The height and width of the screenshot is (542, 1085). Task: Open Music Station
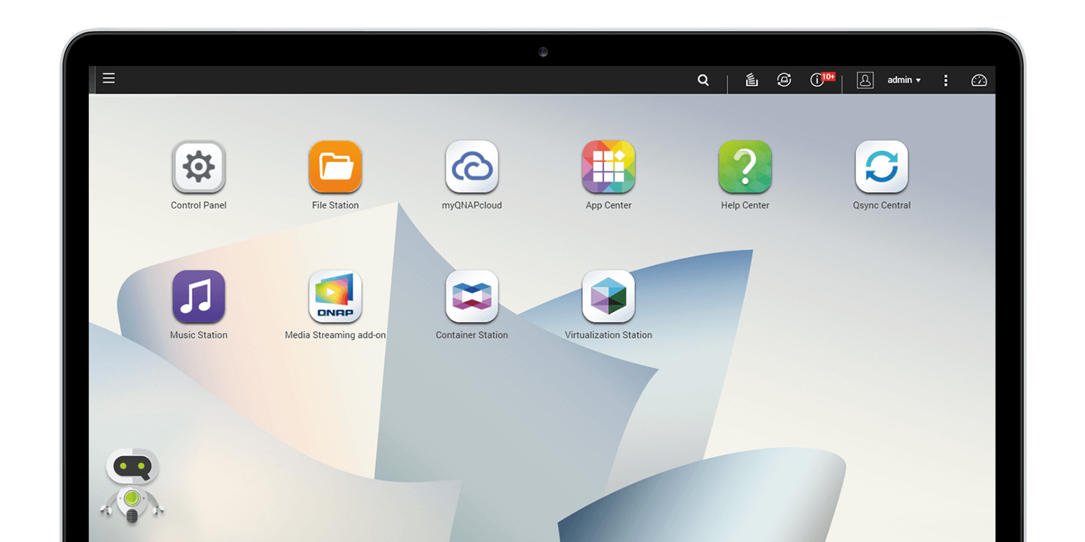(199, 297)
